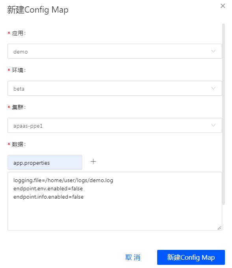Expand the 集群 dropdown chevron

(x=213, y=125)
